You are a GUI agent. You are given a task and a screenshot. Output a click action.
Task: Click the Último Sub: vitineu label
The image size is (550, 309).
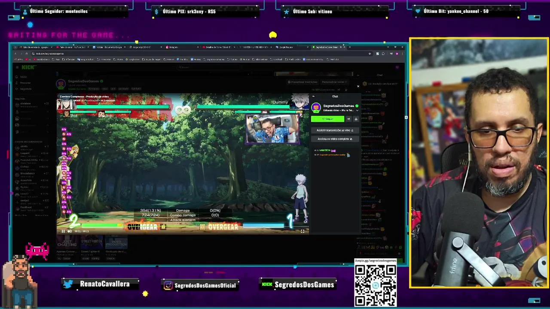point(312,11)
